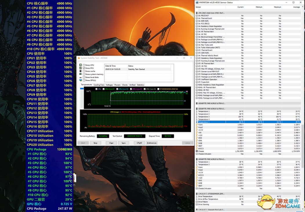This screenshot has width=305, height=212.
Task: Toggle the CPU Core #1 graph checkbox
Action: coord(104,89)
